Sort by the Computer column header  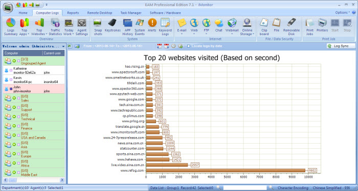23,53
